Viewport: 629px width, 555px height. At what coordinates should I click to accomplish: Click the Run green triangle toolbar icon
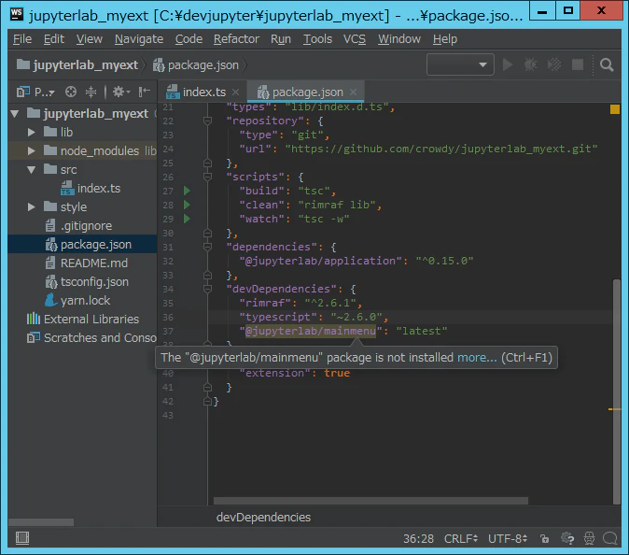click(x=508, y=64)
